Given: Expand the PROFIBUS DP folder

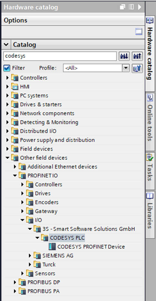Looking at the screenshot, I should pos(15,282).
